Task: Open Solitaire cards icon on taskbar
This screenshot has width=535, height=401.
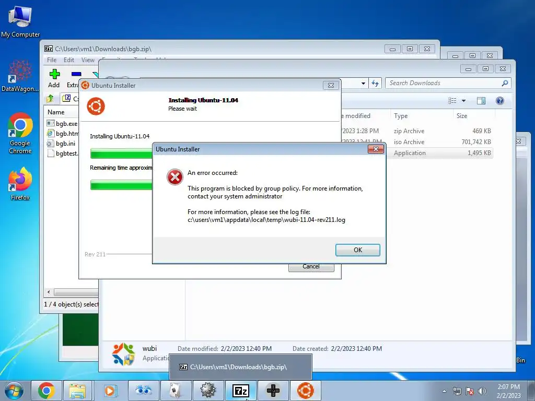Action: (176, 391)
